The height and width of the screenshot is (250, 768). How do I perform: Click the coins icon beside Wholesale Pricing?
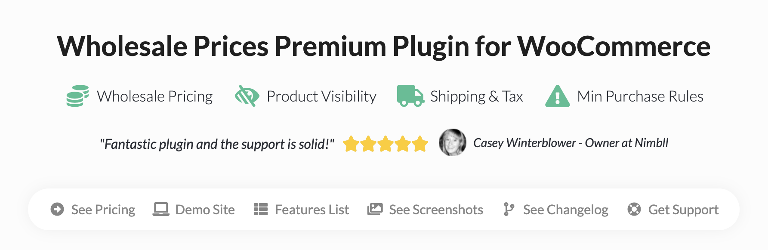tap(77, 96)
